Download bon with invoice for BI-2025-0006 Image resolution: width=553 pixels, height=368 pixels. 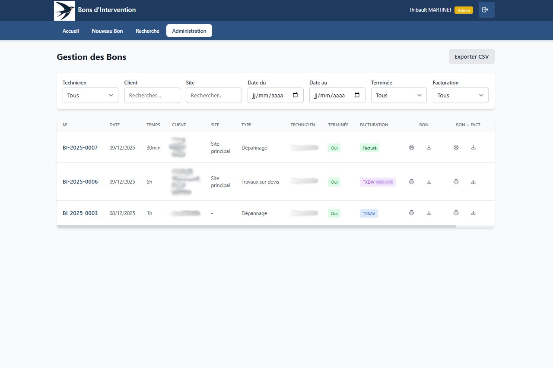[473, 182]
